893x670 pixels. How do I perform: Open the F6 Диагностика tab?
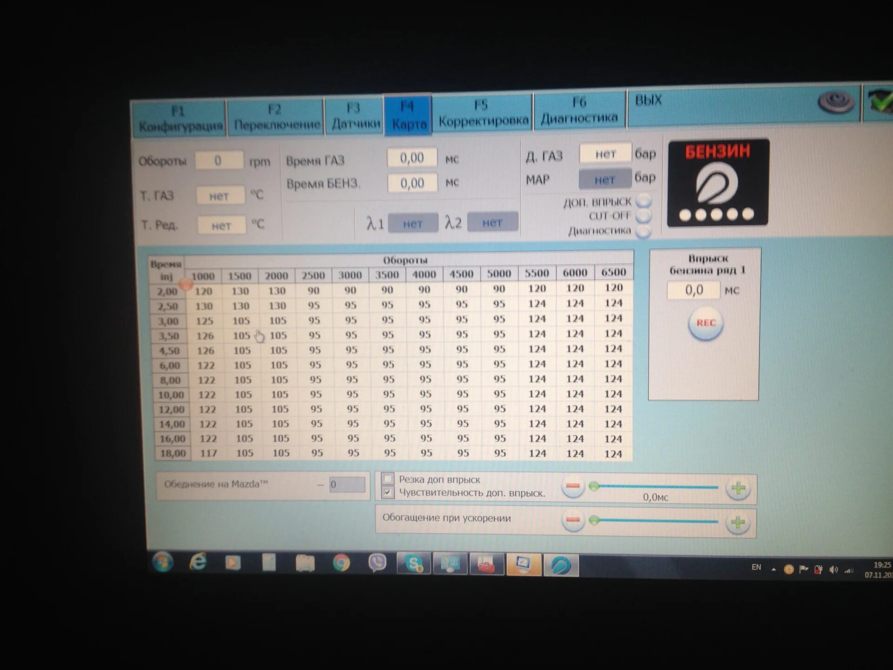coord(579,112)
